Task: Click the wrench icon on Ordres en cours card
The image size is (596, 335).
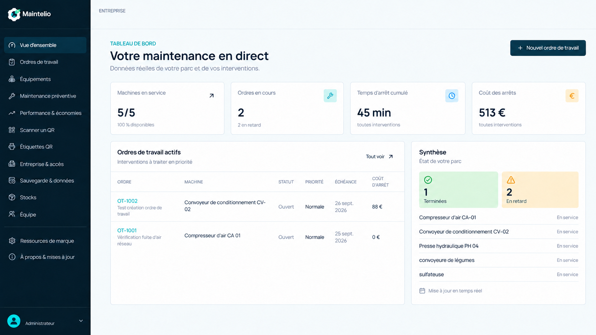Action: (x=330, y=96)
